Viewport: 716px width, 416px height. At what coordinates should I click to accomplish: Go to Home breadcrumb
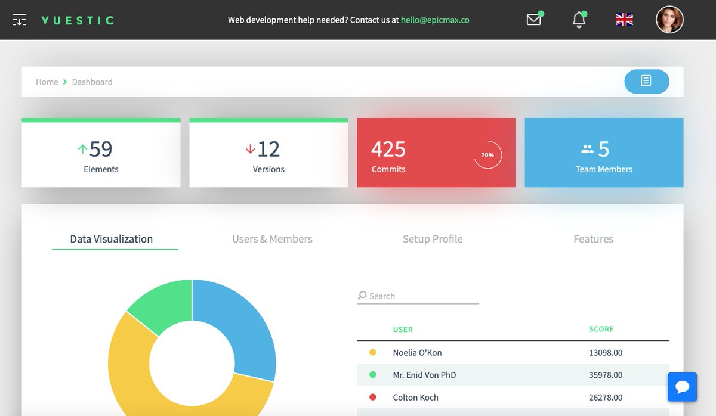(47, 82)
